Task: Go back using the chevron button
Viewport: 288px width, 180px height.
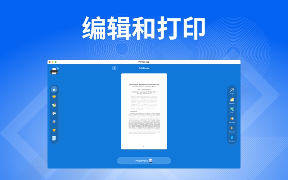Action: (x=114, y=68)
